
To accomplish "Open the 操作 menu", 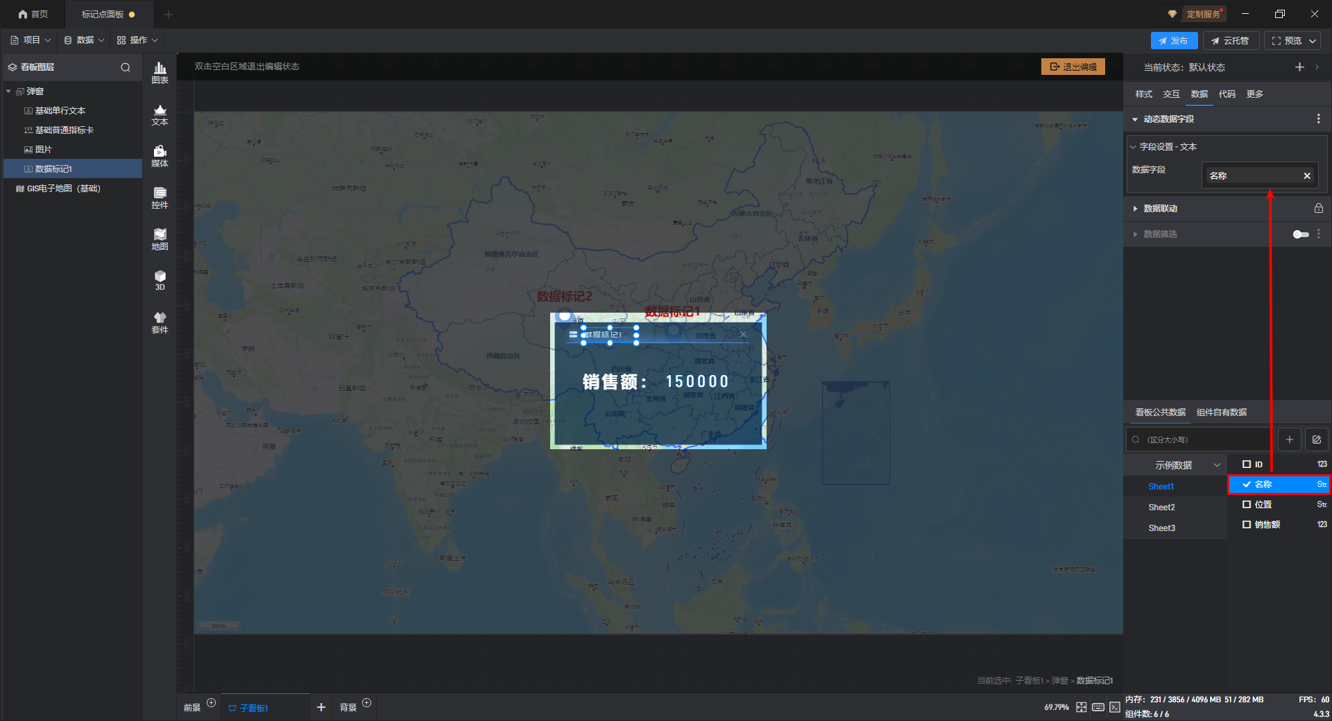I will click(137, 40).
